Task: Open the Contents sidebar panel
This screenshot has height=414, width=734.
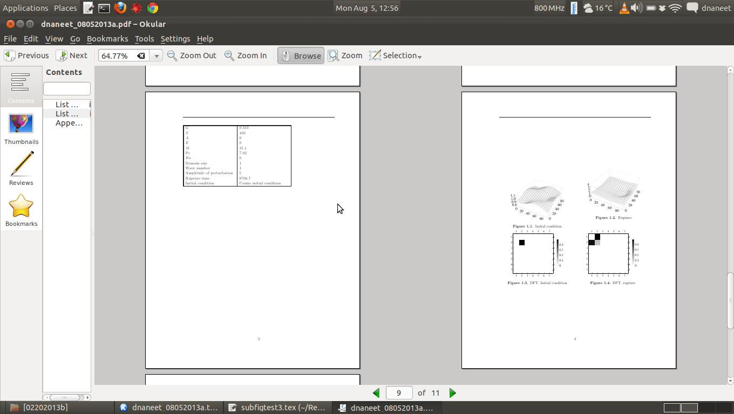Action: click(21, 88)
